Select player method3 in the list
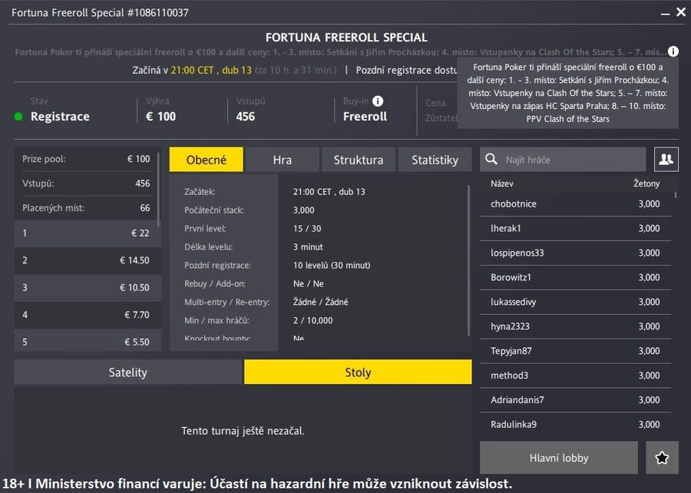691x493 pixels. point(575,376)
